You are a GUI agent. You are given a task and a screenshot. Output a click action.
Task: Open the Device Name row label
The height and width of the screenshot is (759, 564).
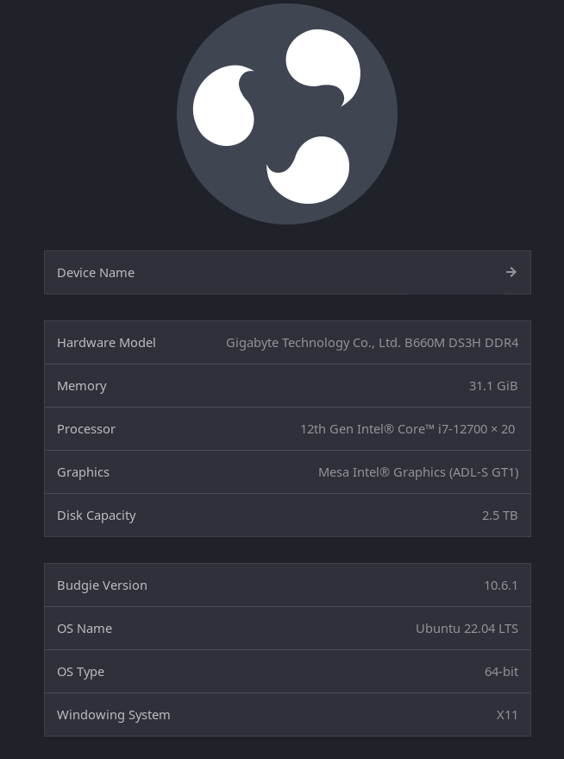point(96,273)
